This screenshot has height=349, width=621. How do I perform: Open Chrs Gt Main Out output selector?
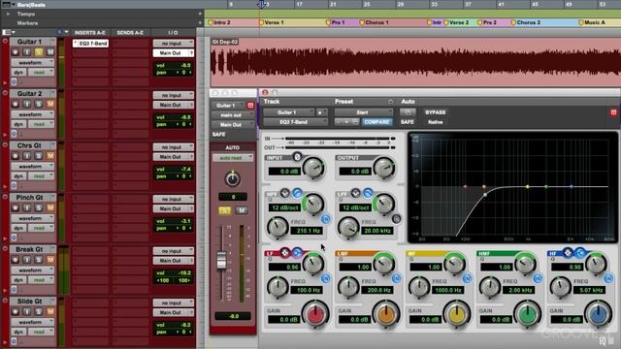[174, 157]
